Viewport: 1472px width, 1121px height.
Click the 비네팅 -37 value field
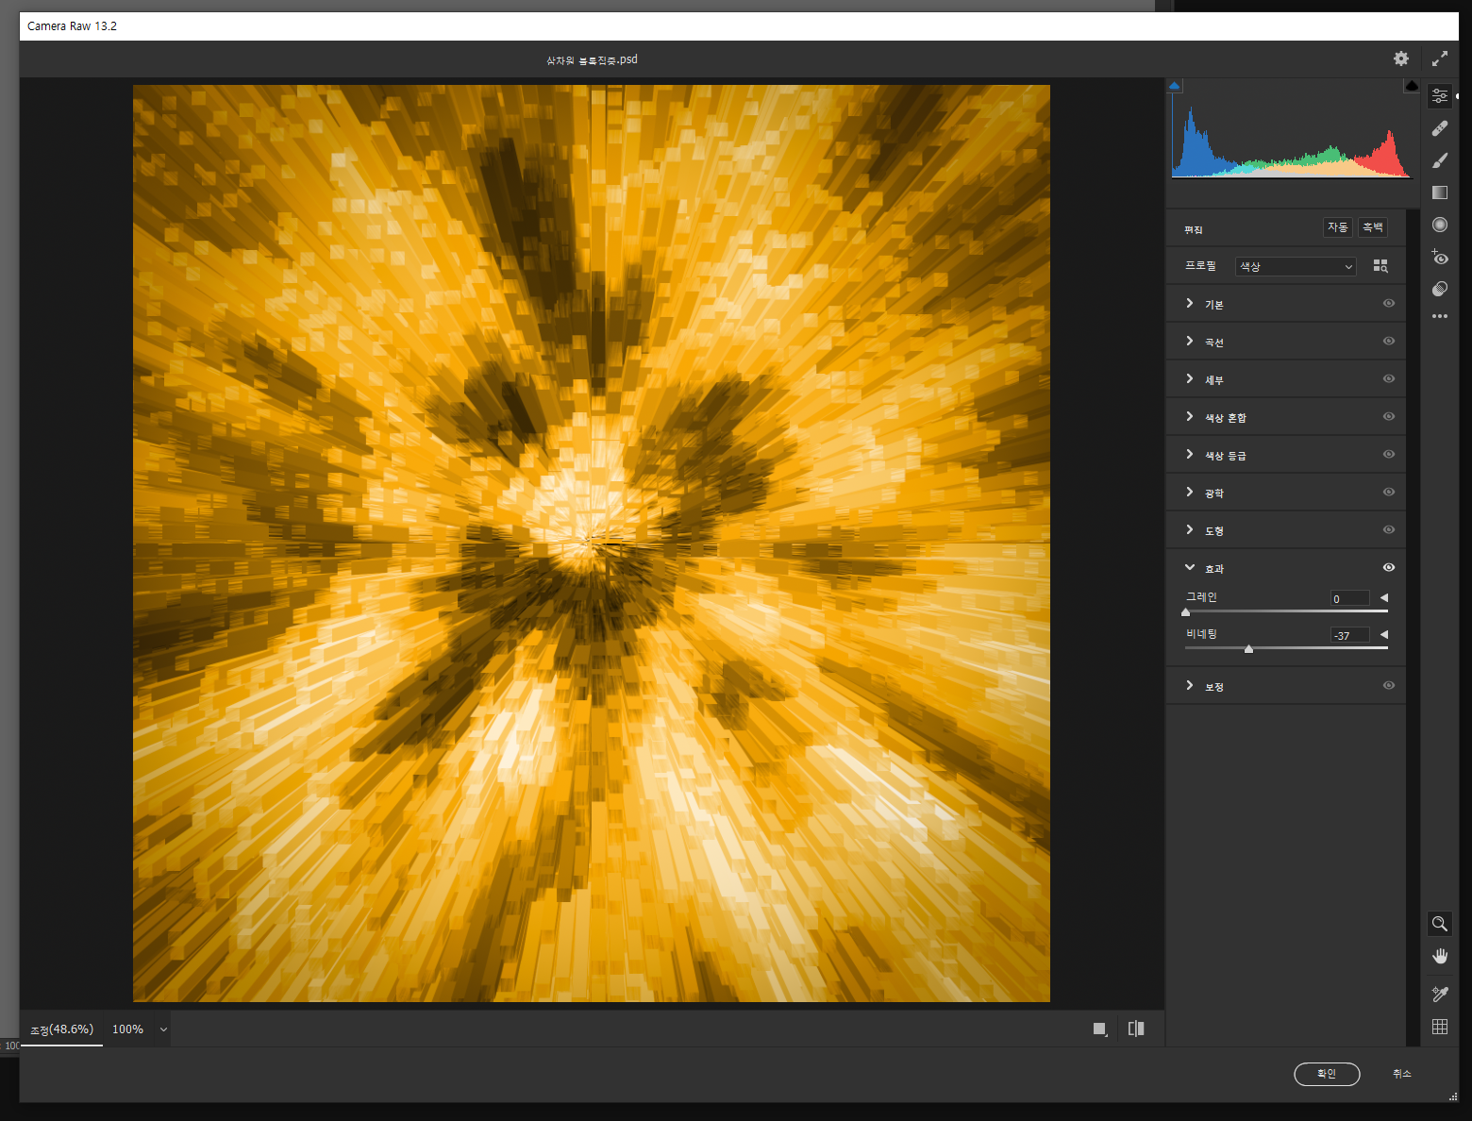[1350, 635]
